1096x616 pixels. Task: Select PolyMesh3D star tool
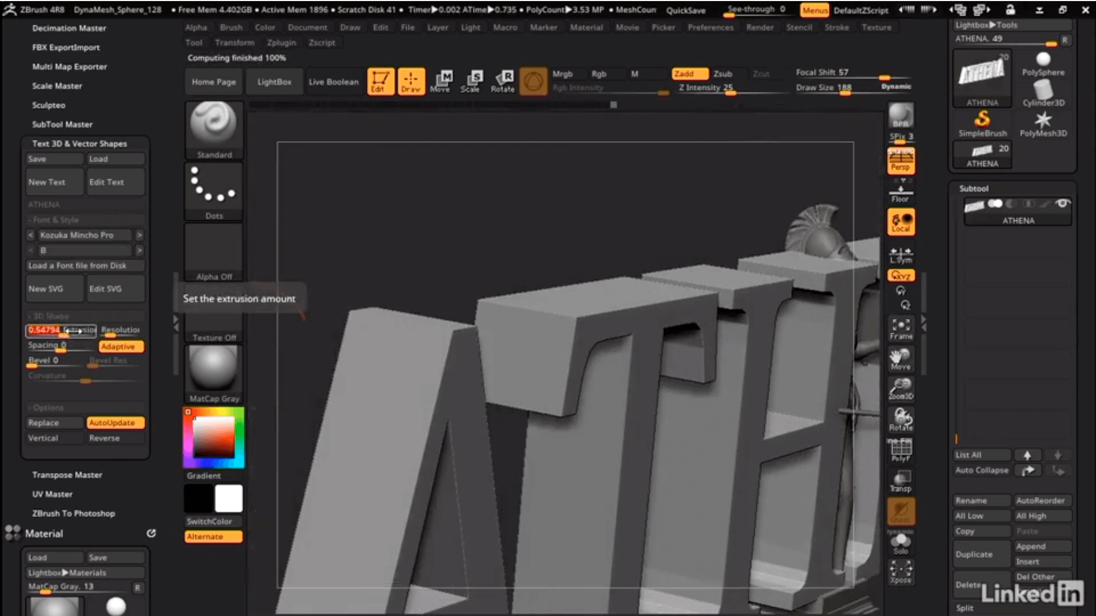(x=1043, y=124)
